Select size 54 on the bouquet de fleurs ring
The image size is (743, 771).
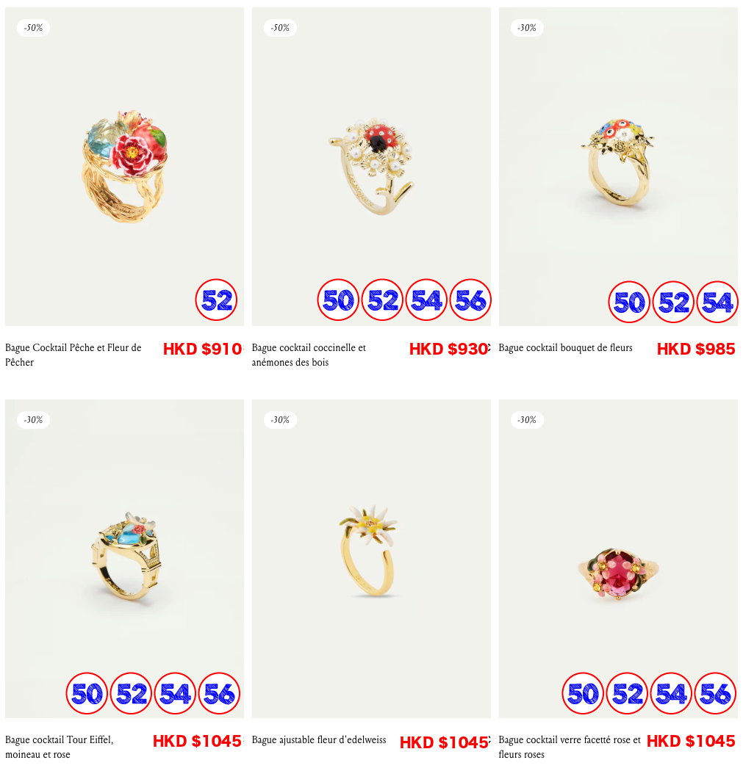point(717,301)
